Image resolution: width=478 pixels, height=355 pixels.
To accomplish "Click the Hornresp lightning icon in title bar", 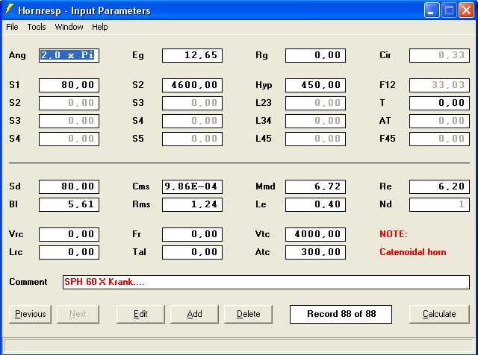I will point(9,10).
